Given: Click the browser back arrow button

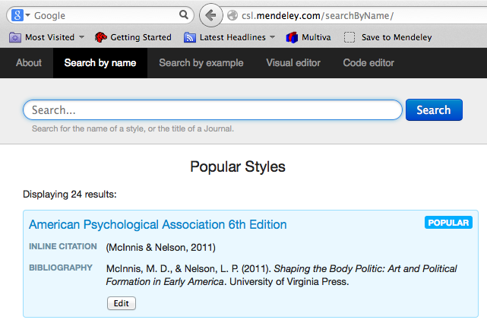Looking at the screenshot, I should coord(211,14).
